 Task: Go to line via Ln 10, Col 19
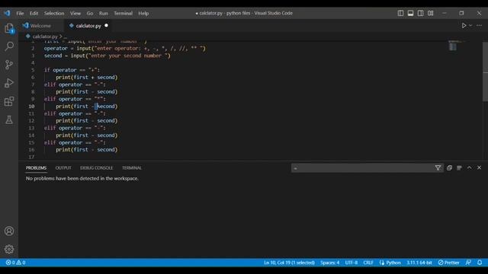point(289,263)
